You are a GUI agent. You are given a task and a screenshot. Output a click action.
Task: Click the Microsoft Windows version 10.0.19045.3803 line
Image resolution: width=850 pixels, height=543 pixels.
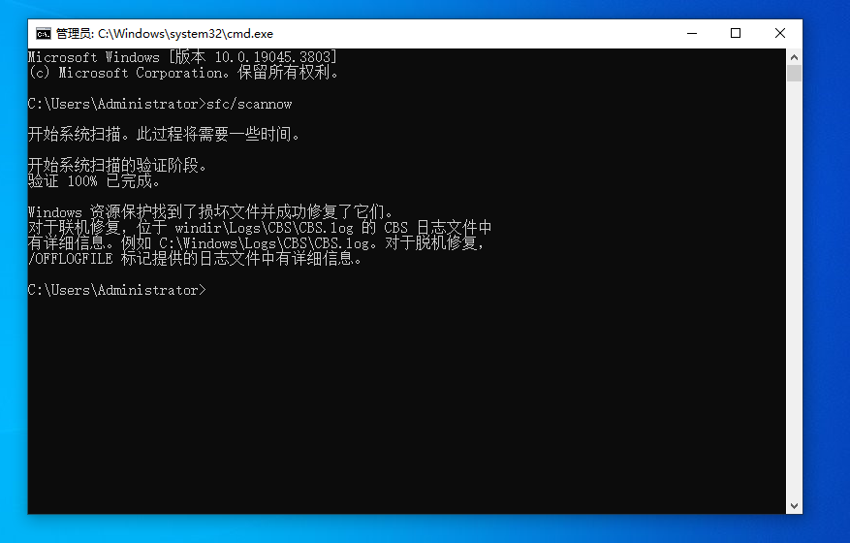182,57
